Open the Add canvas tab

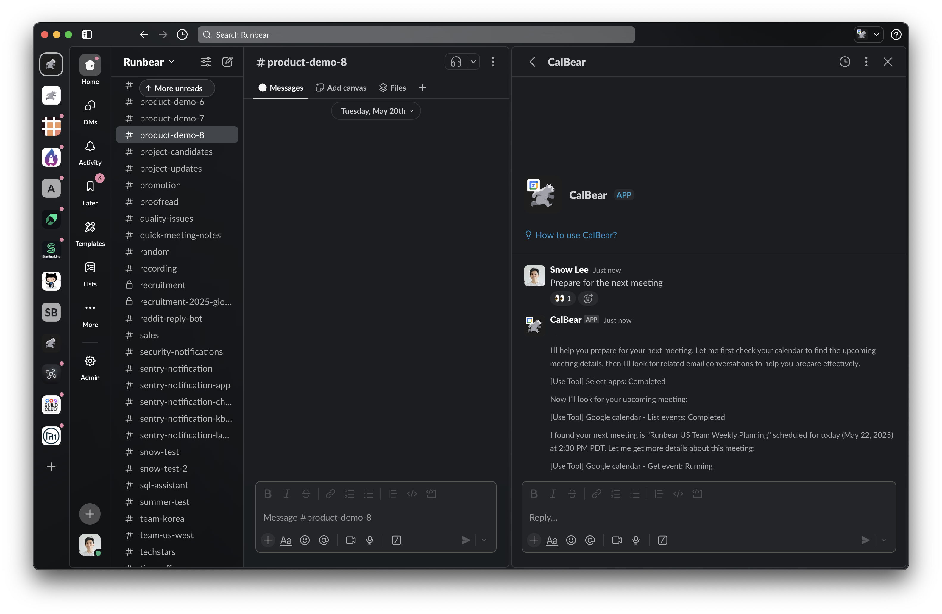click(341, 88)
